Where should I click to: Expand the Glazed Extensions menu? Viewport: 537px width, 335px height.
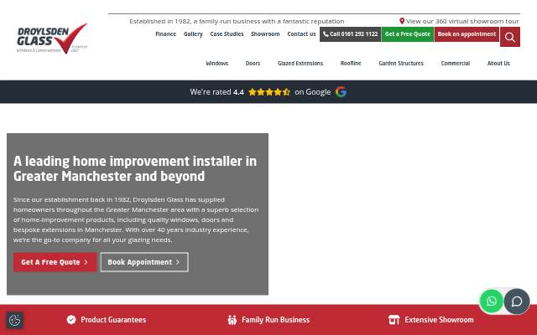pyautogui.click(x=300, y=64)
